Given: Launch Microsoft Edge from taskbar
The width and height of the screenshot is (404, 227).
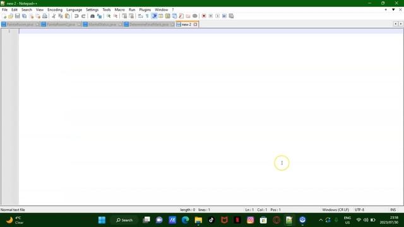Looking at the screenshot, I should click(x=185, y=220).
